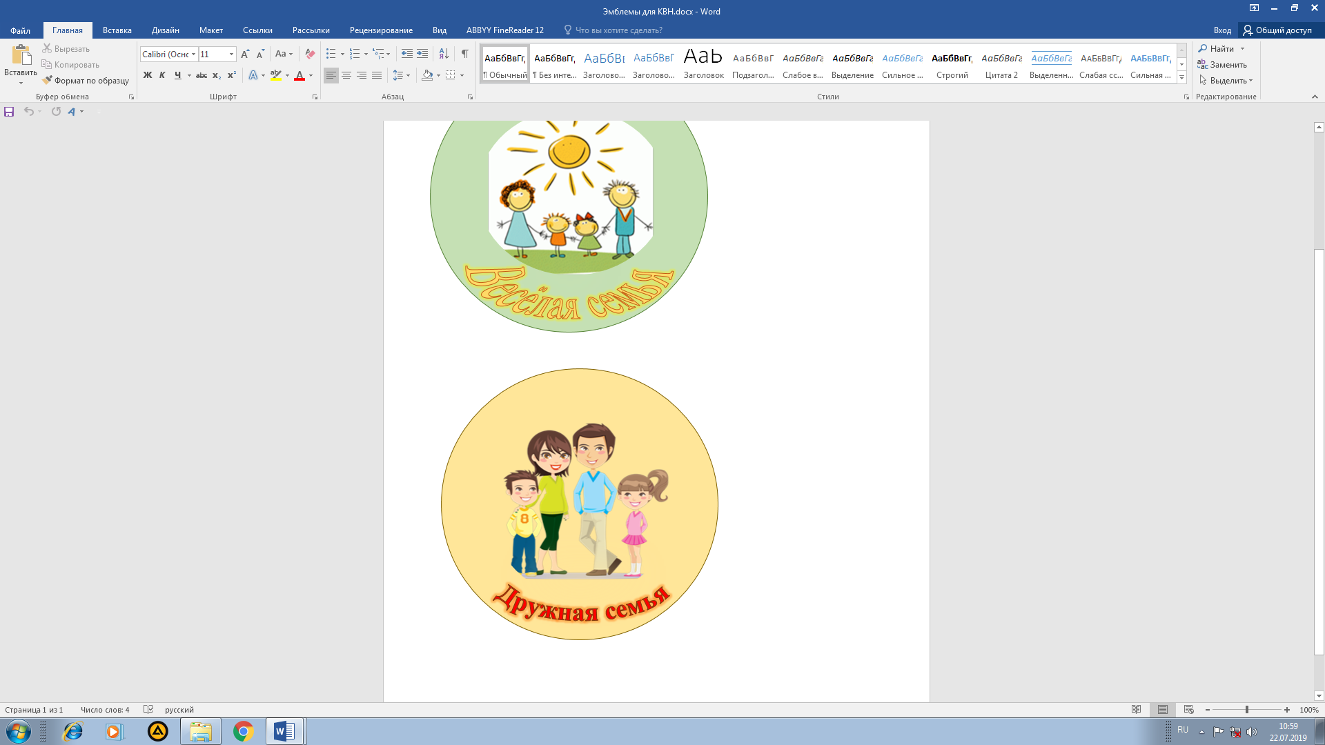Click the shading paint bucket icon
Viewport: 1325px width, 745px height.
click(x=427, y=75)
